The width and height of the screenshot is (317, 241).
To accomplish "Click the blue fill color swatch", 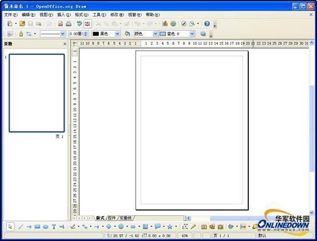I will (163, 34).
